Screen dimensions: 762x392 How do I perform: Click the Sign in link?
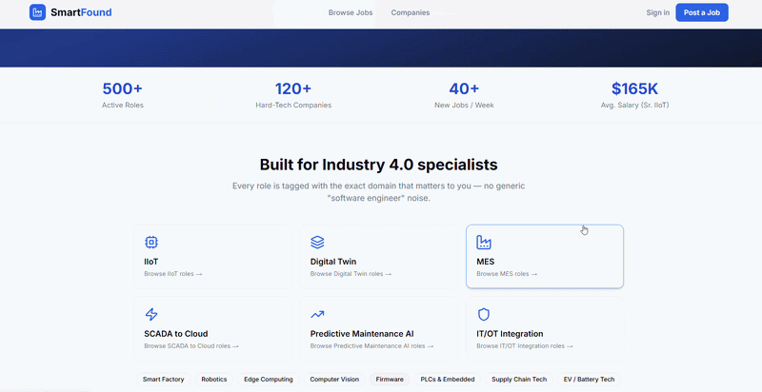[657, 12]
